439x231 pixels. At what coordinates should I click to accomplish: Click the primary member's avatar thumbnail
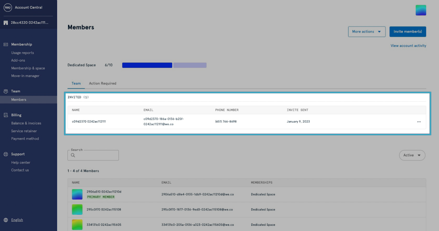77,194
